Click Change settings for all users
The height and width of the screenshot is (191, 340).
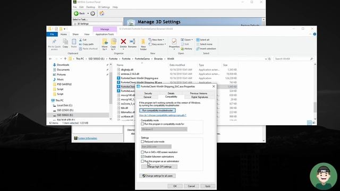(157, 176)
